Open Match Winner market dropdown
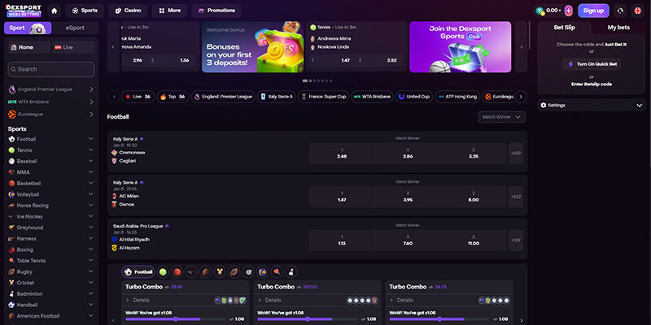 tap(501, 117)
